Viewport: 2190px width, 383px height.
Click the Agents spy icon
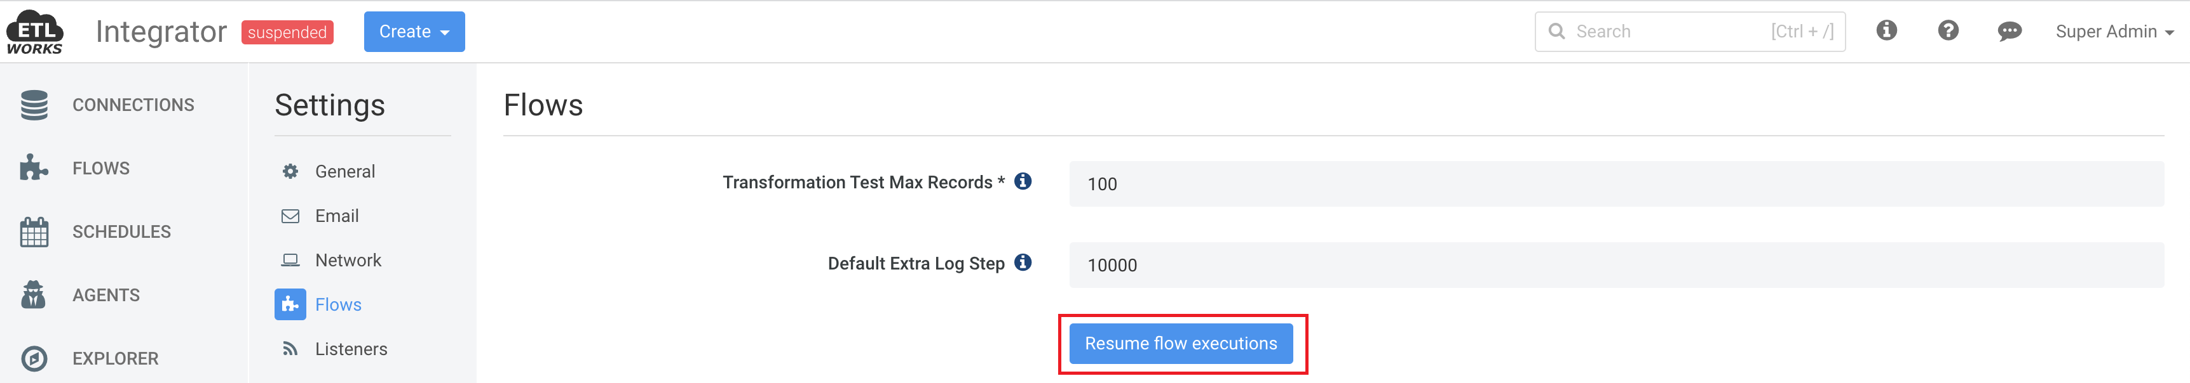(33, 295)
